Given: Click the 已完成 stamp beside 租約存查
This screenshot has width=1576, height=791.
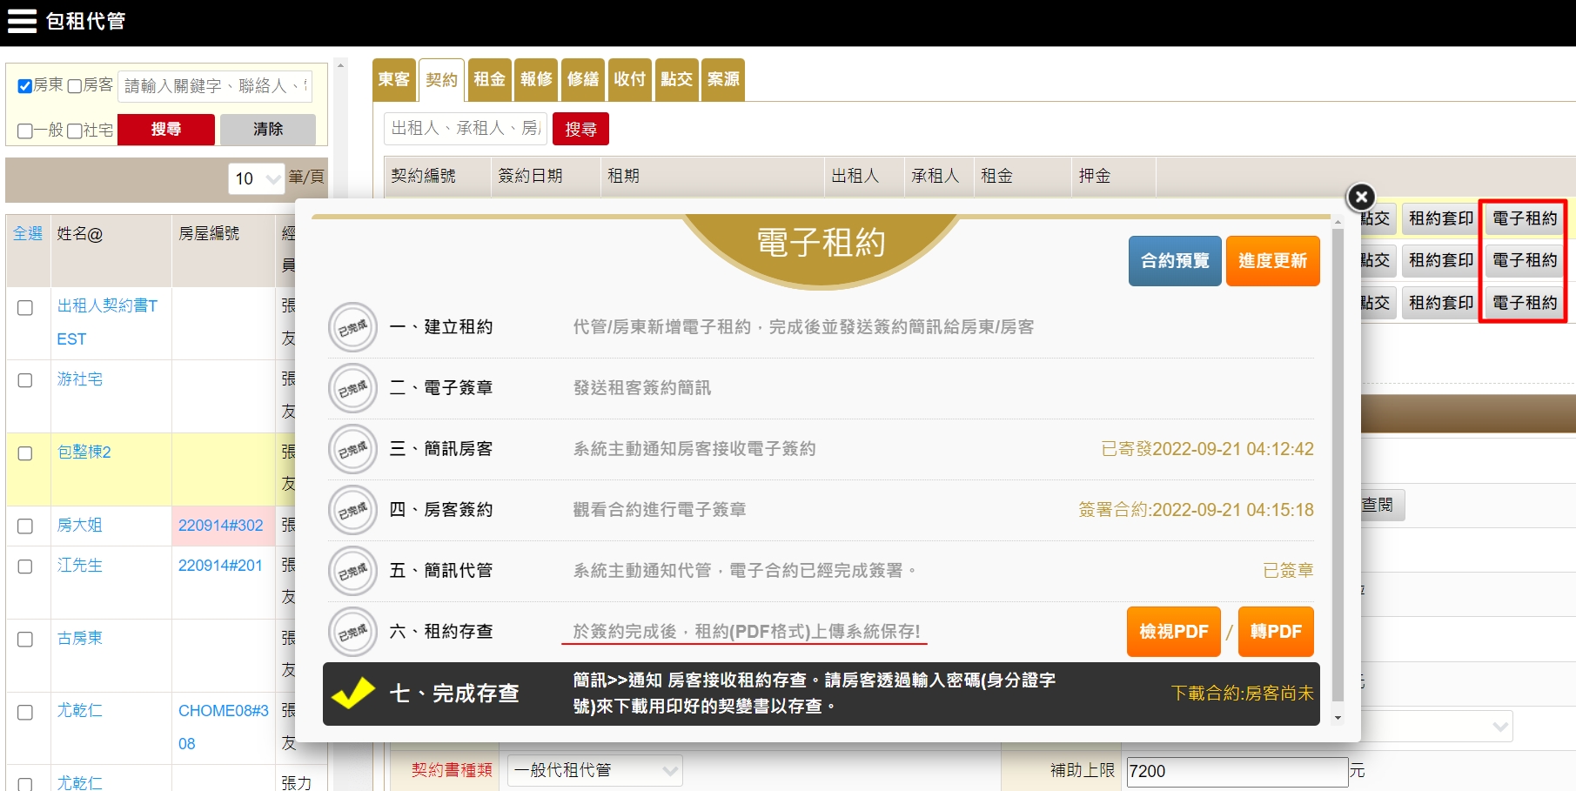Looking at the screenshot, I should [352, 632].
